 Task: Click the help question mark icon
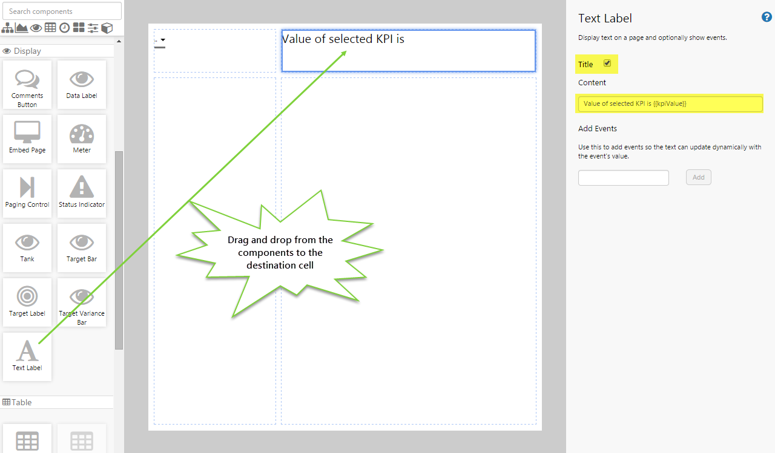[x=767, y=17]
